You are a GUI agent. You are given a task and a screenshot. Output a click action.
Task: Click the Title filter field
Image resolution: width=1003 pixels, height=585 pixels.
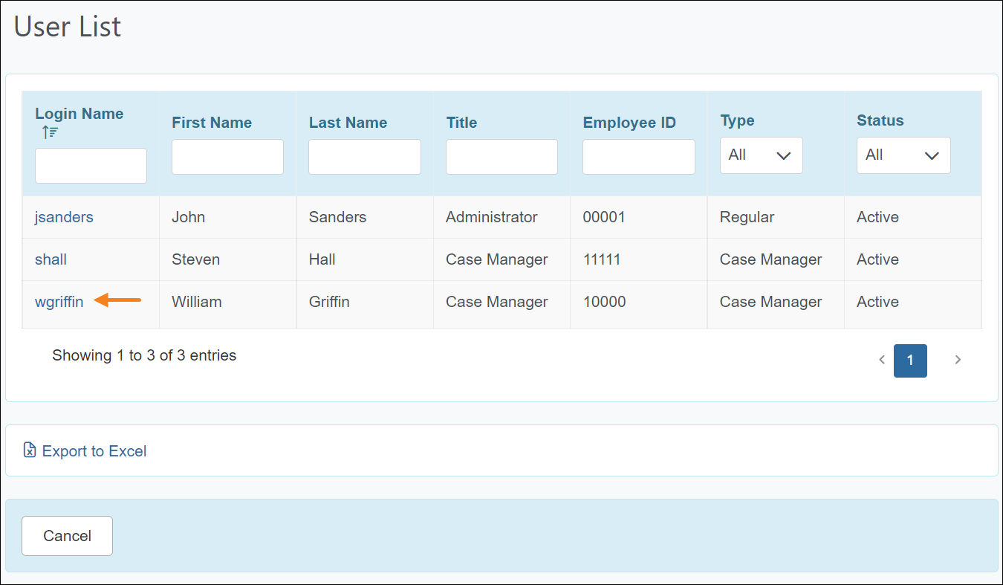pos(501,157)
